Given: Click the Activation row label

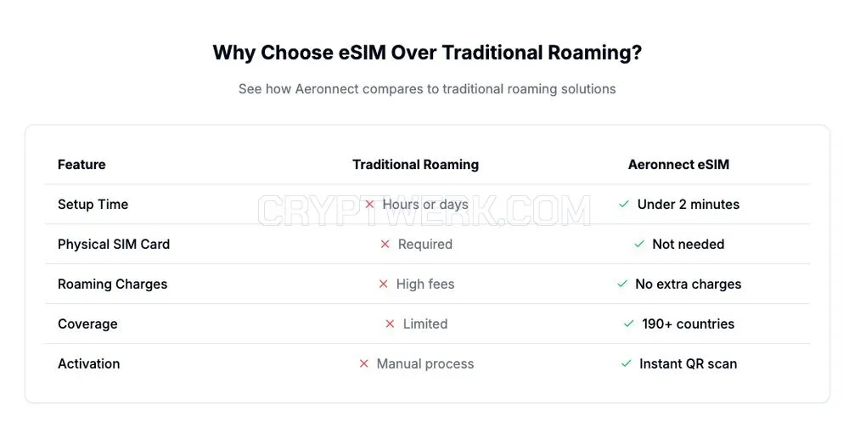Looking at the screenshot, I should pos(89,363).
